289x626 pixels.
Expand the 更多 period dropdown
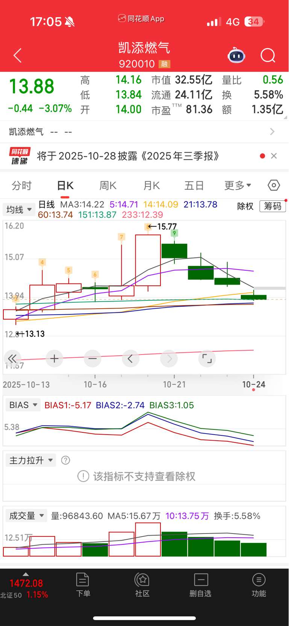(238, 185)
